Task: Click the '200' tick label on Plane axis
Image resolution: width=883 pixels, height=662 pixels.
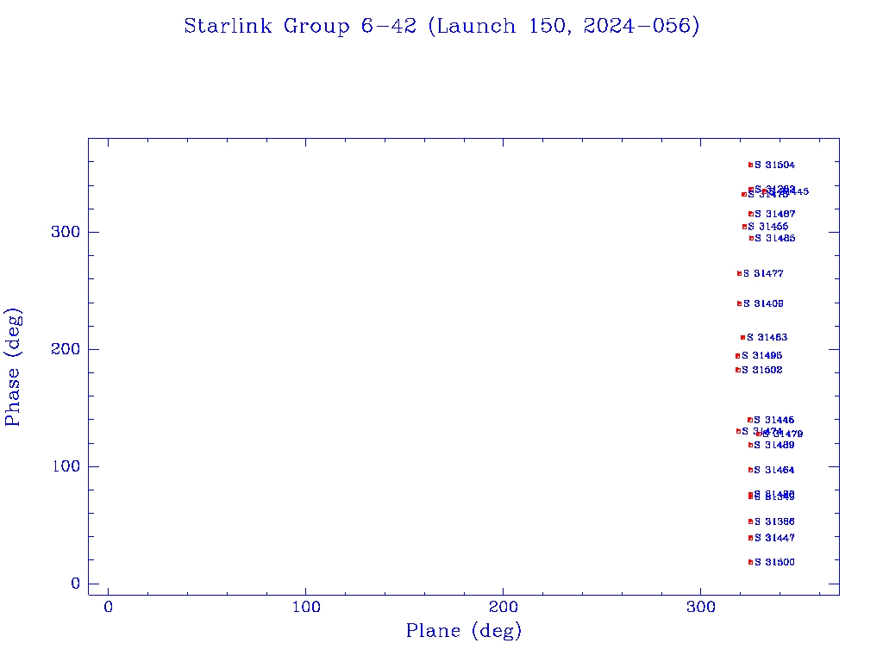Action: pyautogui.click(x=504, y=607)
